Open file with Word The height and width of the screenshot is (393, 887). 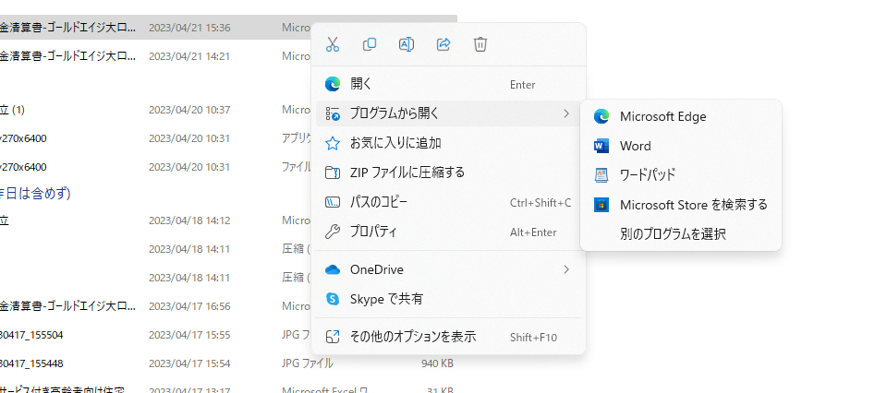pyautogui.click(x=635, y=146)
